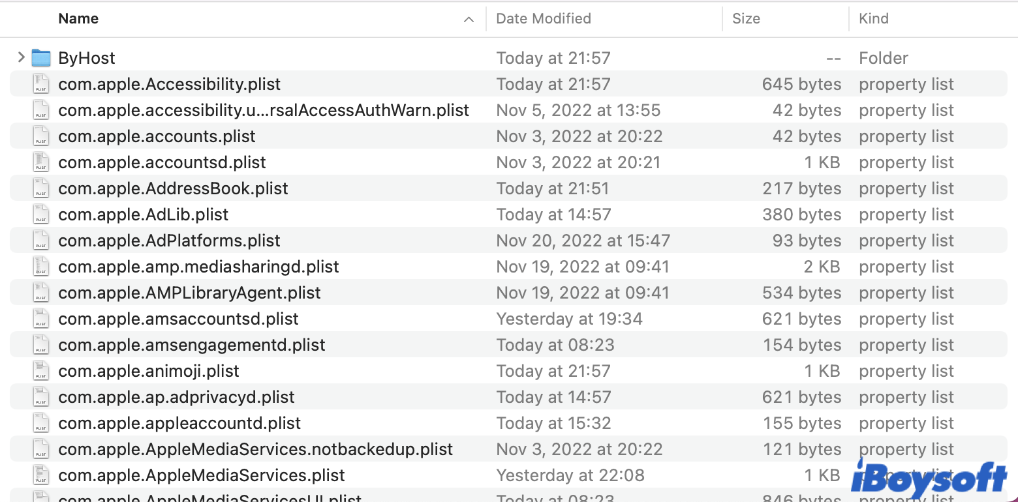Image resolution: width=1018 pixels, height=502 pixels.
Task: Toggle the Name sort direction chevron
Action: 469,20
